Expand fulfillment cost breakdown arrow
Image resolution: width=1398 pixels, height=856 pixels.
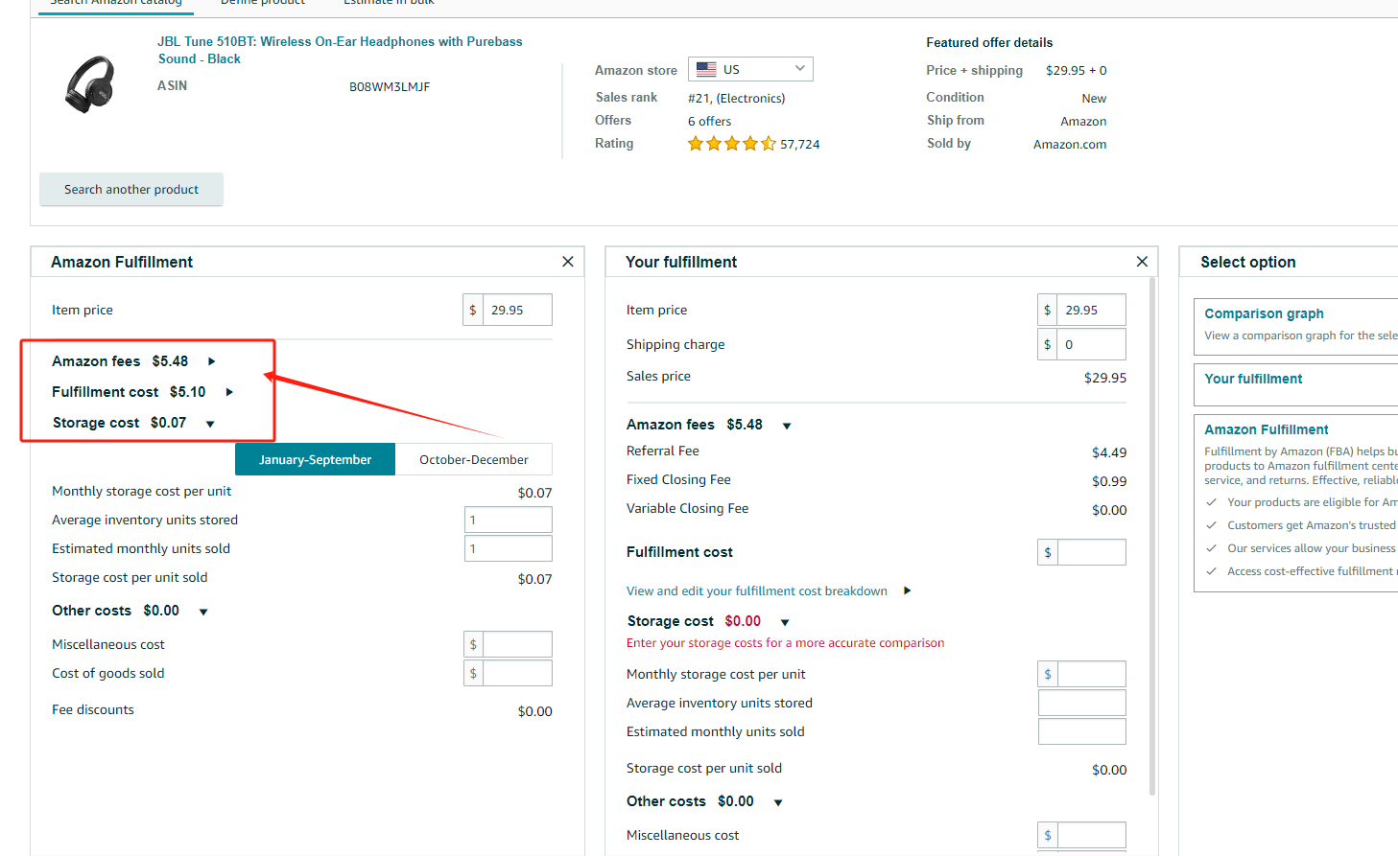(908, 590)
